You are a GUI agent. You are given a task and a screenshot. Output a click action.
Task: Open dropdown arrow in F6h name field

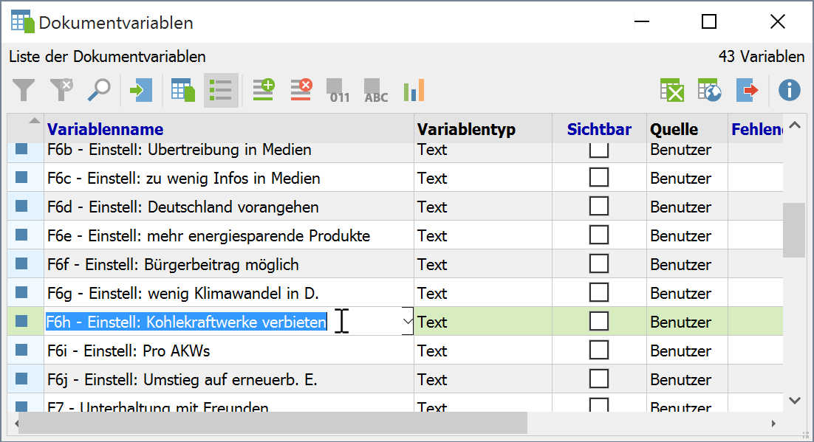pos(408,321)
